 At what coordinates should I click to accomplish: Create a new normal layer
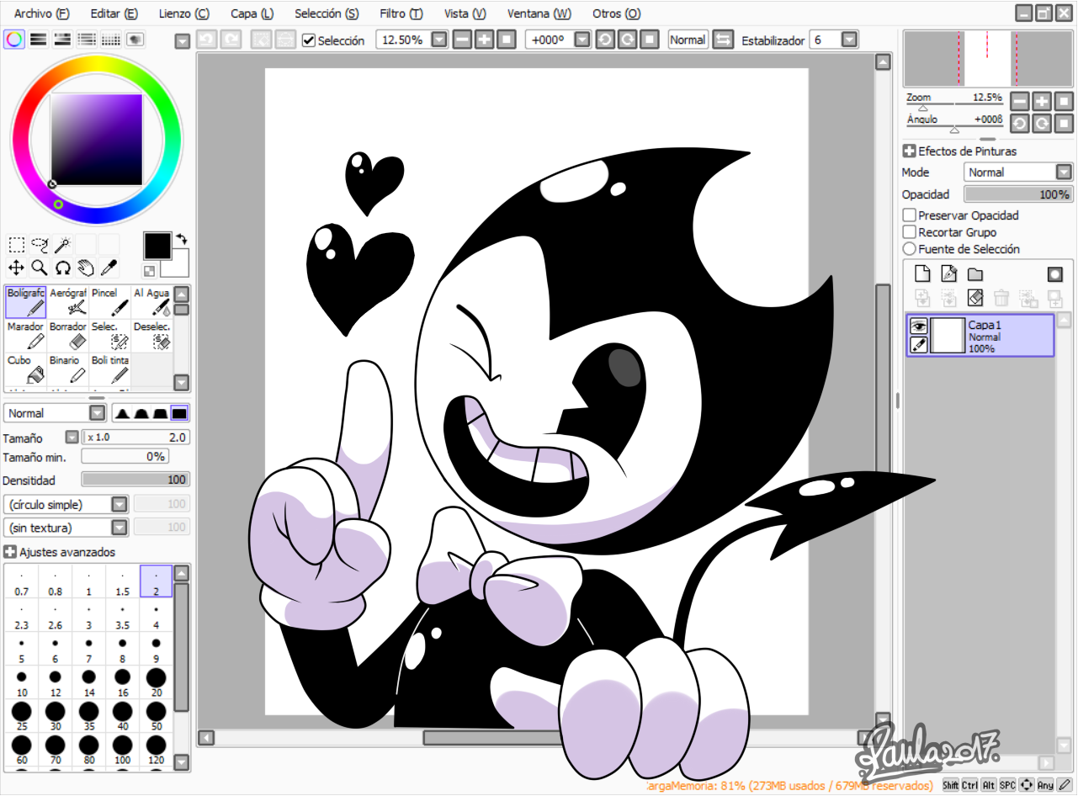[923, 273]
